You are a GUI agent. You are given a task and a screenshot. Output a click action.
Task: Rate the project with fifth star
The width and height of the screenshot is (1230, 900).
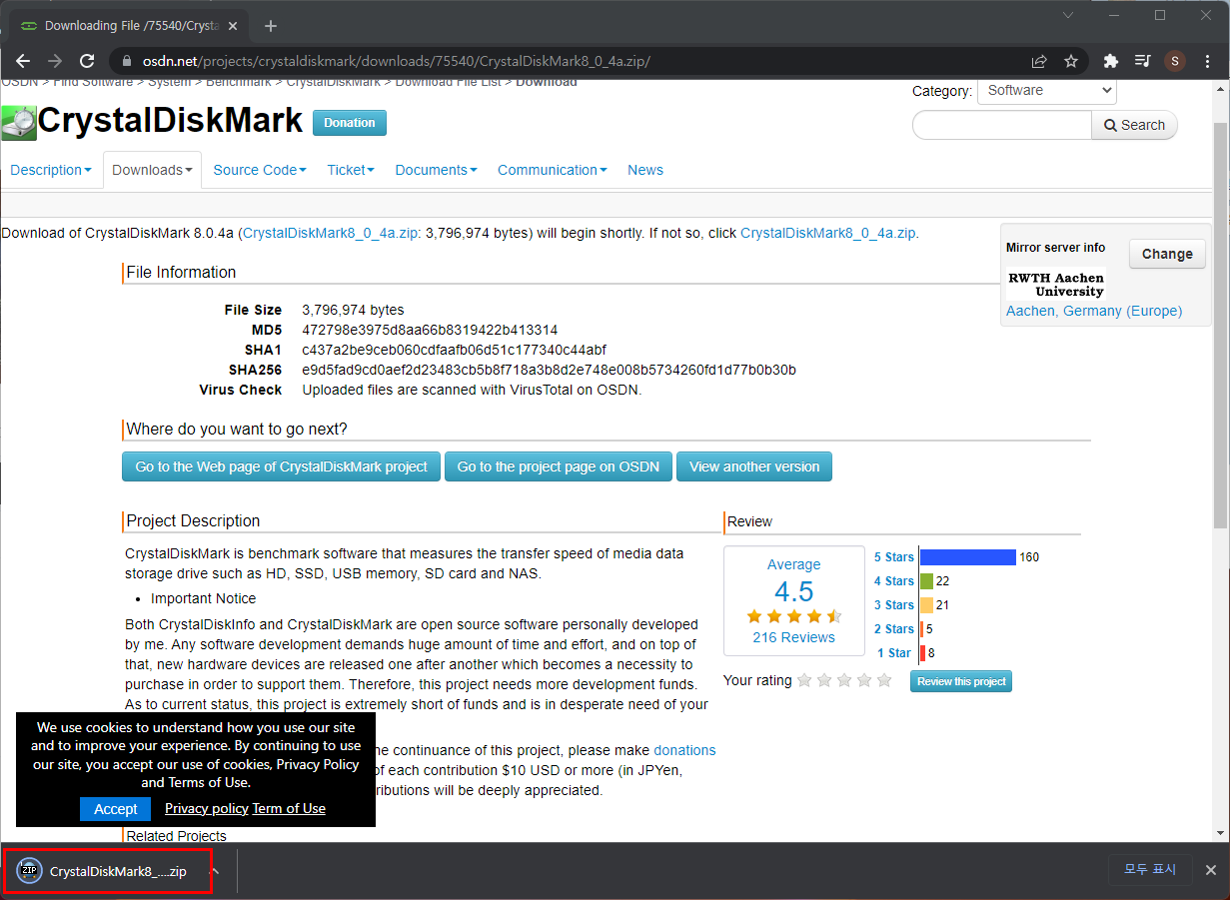pyautogui.click(x=884, y=680)
